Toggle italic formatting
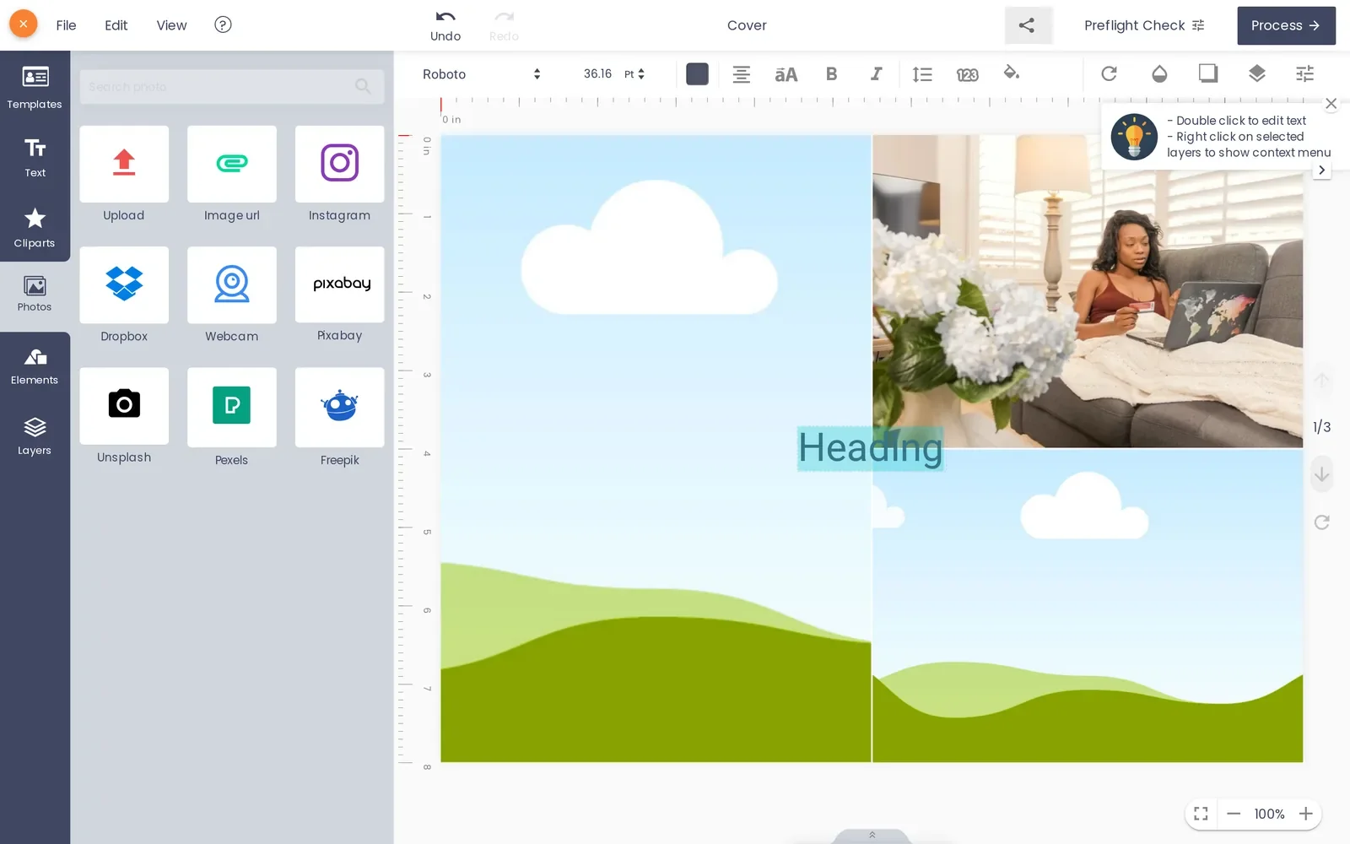Image resolution: width=1350 pixels, height=844 pixels. (877, 74)
